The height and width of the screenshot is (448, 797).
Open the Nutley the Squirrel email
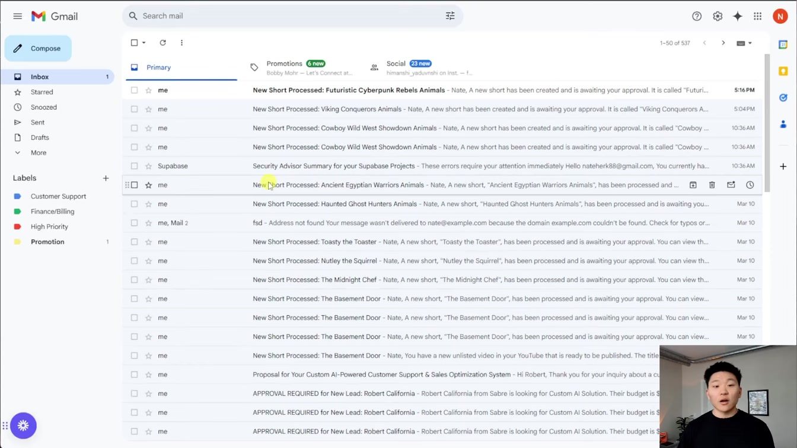[x=442, y=261]
